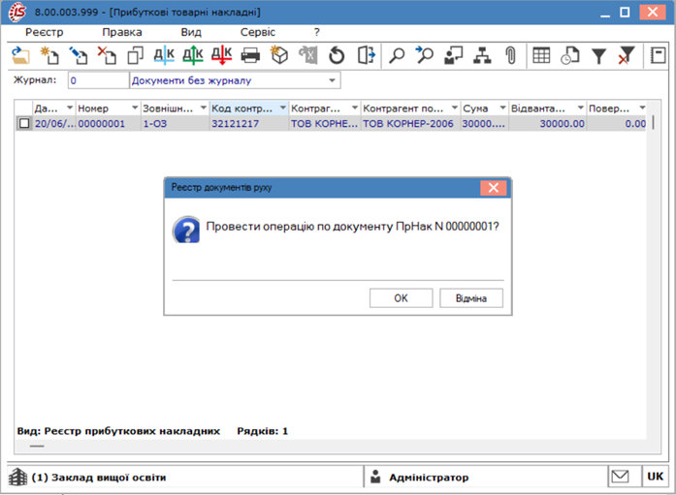Click the box package icon in toolbar
The image size is (676, 495).
coord(279,55)
